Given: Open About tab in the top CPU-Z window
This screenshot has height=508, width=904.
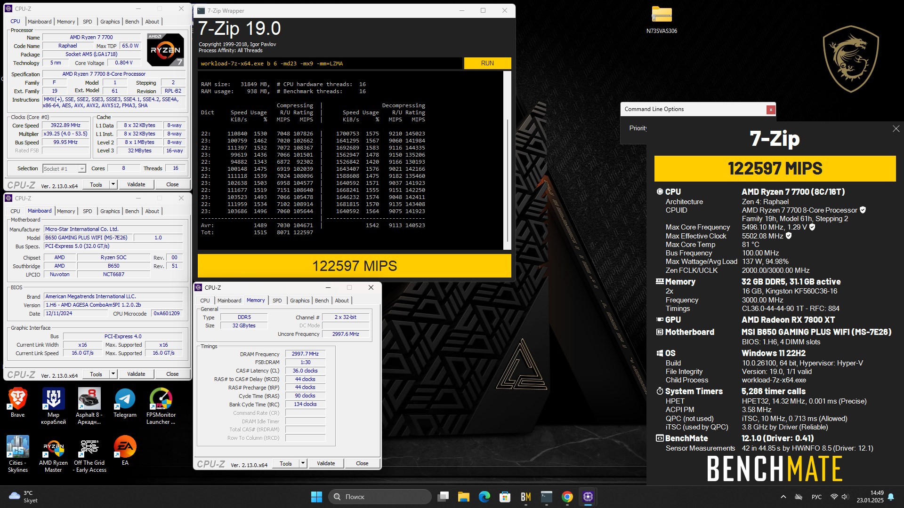Looking at the screenshot, I should [x=152, y=22].
